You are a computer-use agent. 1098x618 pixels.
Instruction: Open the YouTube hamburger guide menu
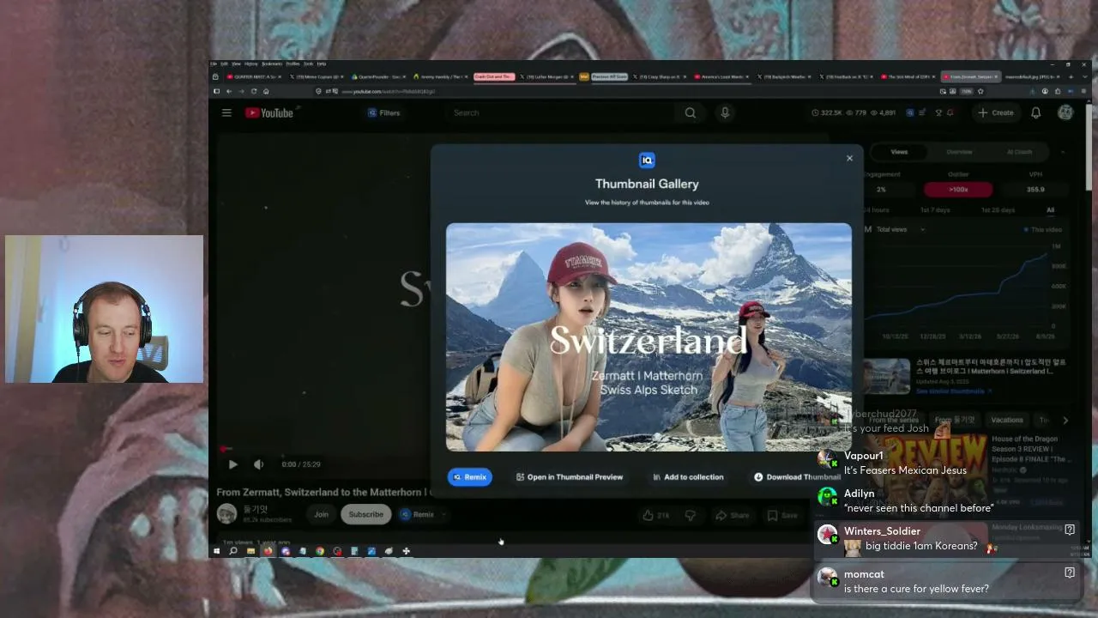click(x=226, y=112)
